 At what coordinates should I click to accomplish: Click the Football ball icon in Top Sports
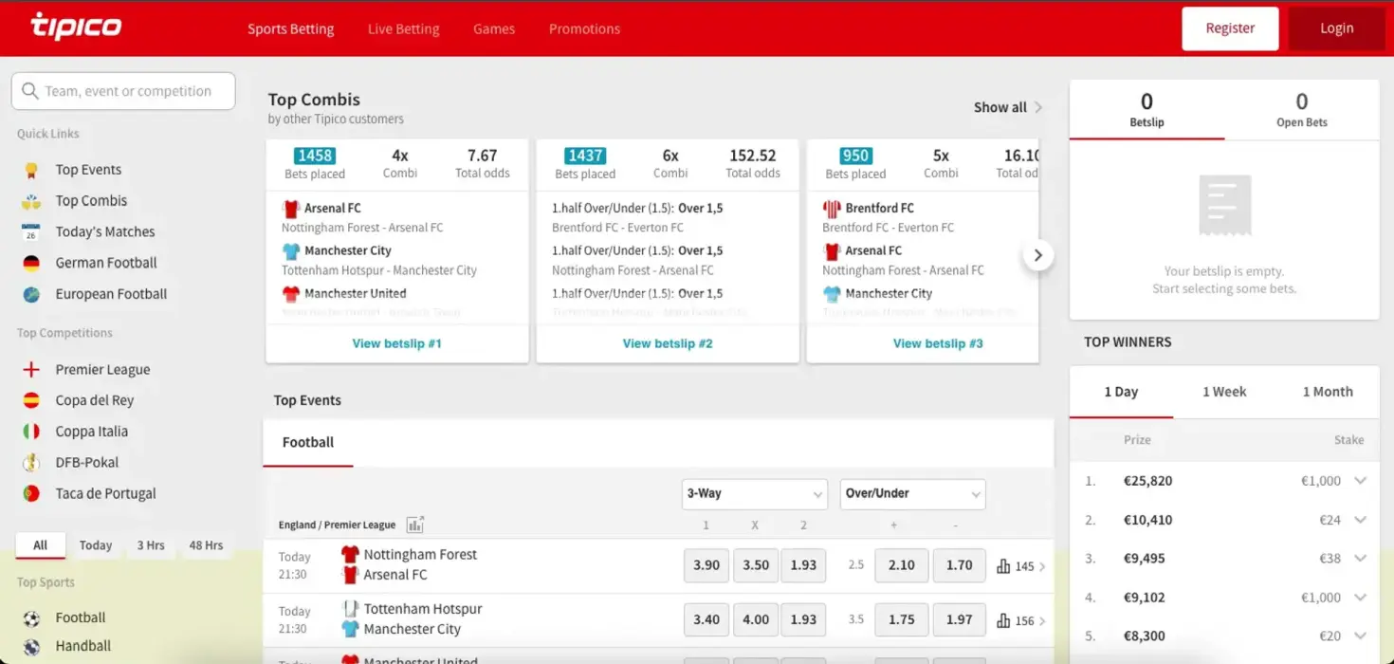click(31, 618)
